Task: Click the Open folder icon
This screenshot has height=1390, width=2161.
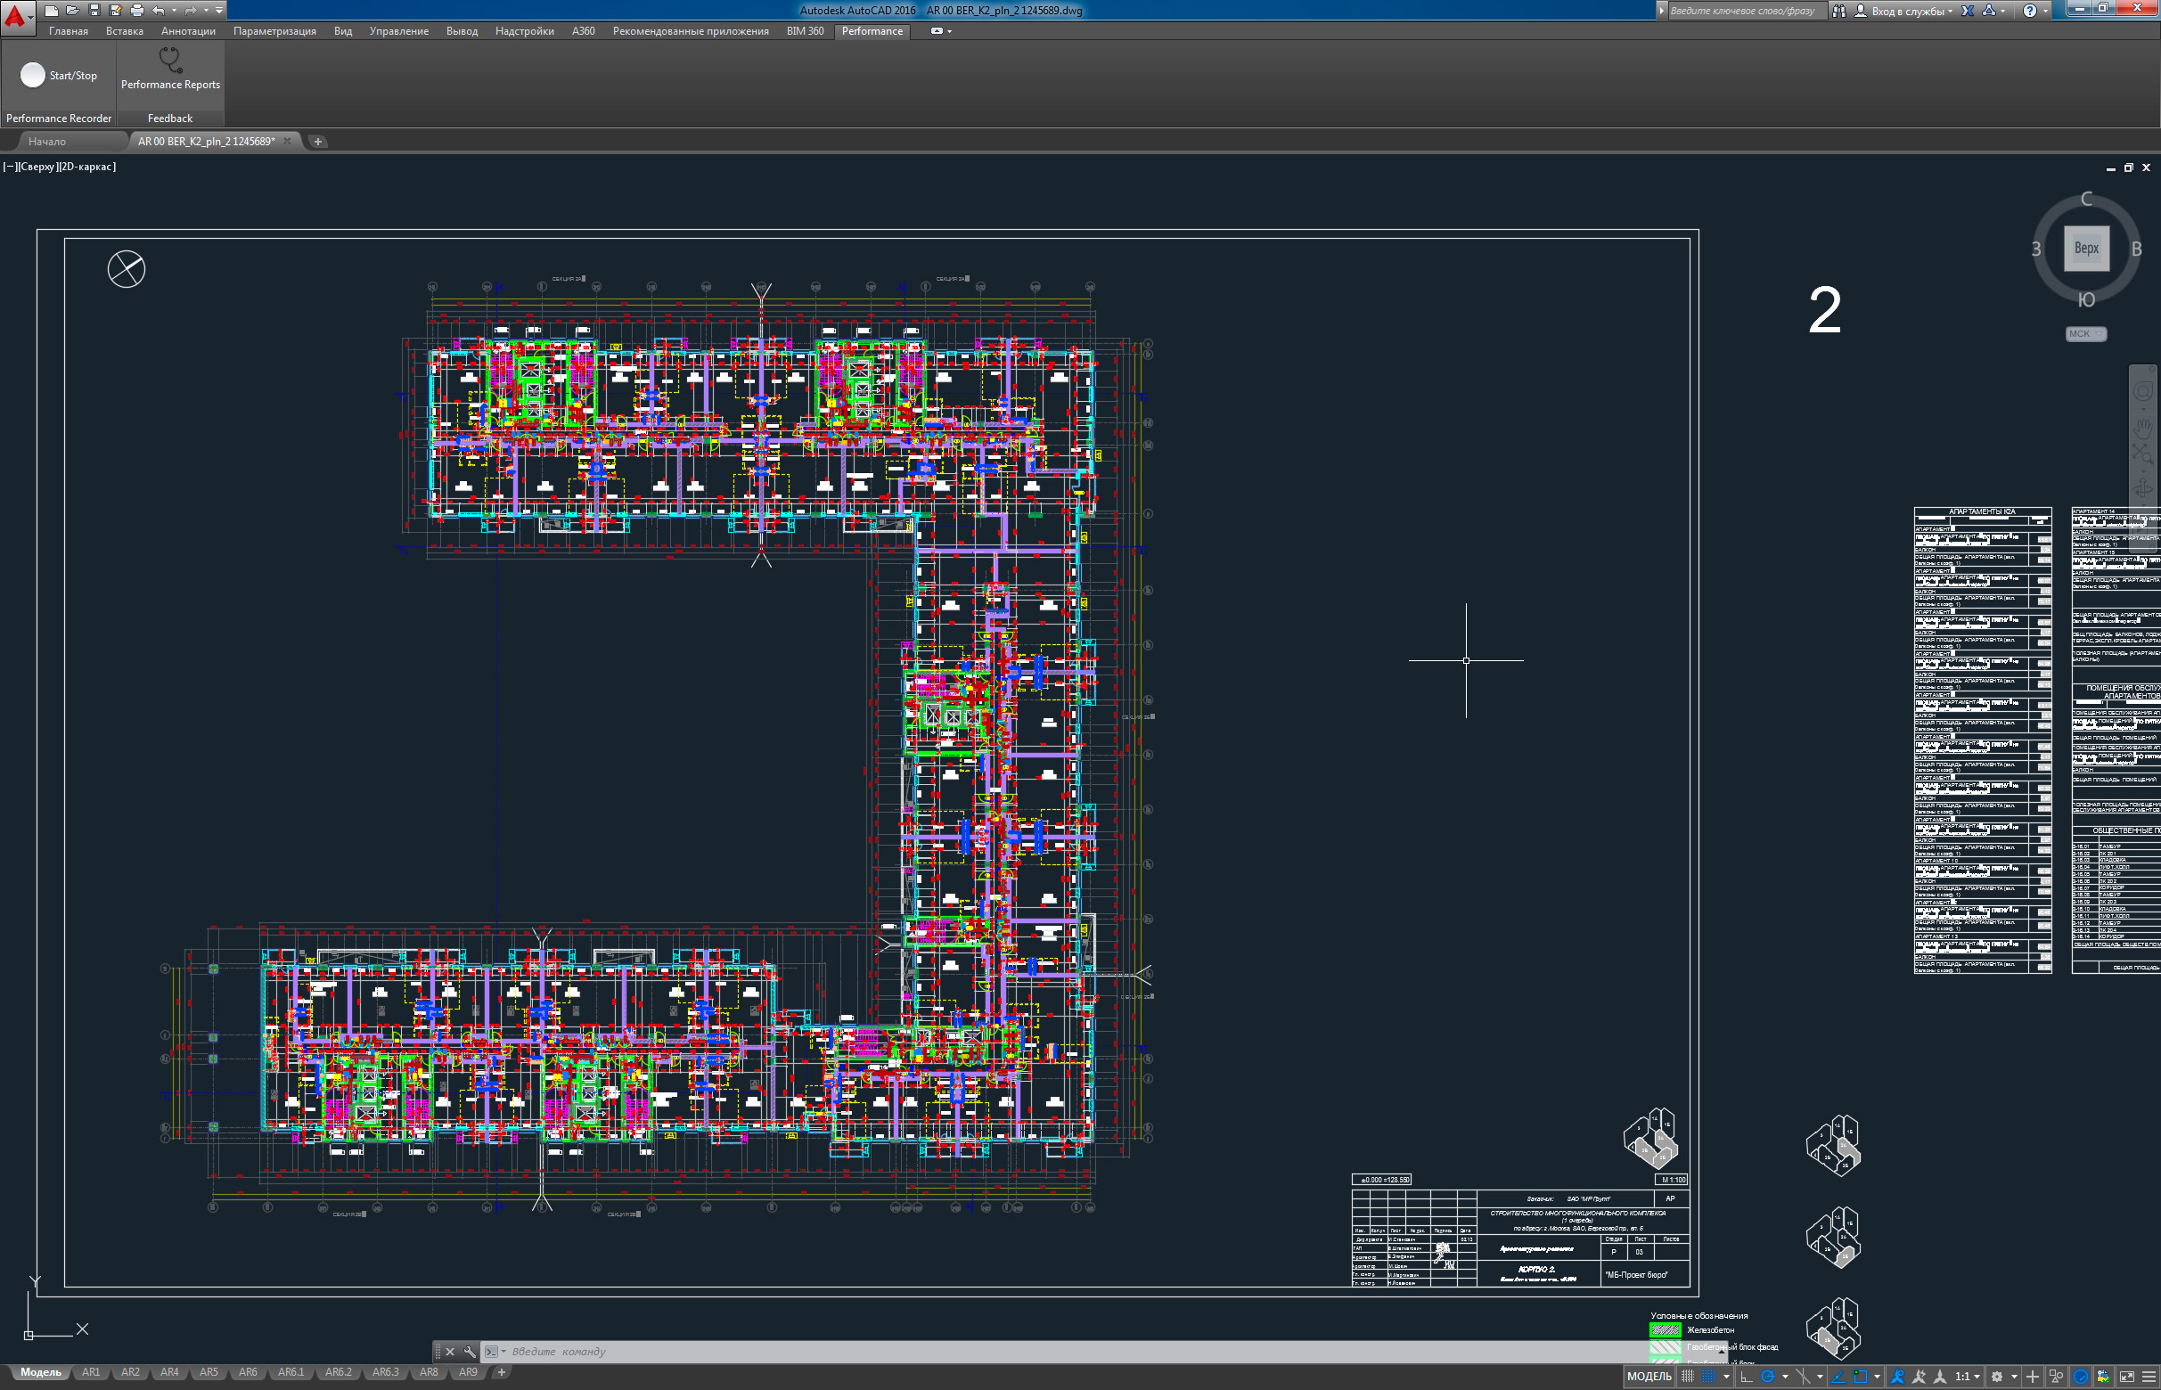Action: click(x=72, y=10)
